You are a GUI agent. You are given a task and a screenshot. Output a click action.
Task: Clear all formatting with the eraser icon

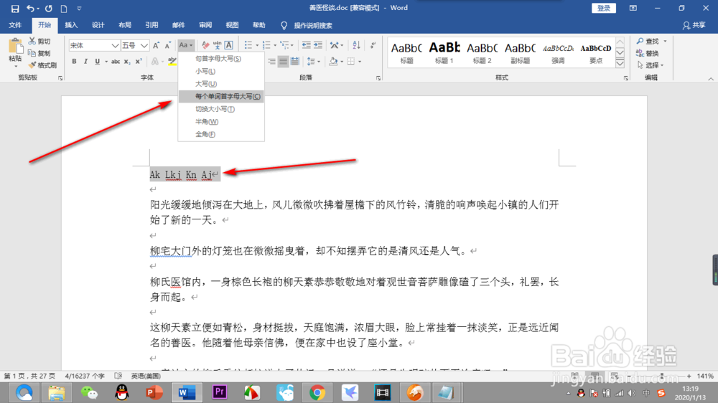point(205,45)
